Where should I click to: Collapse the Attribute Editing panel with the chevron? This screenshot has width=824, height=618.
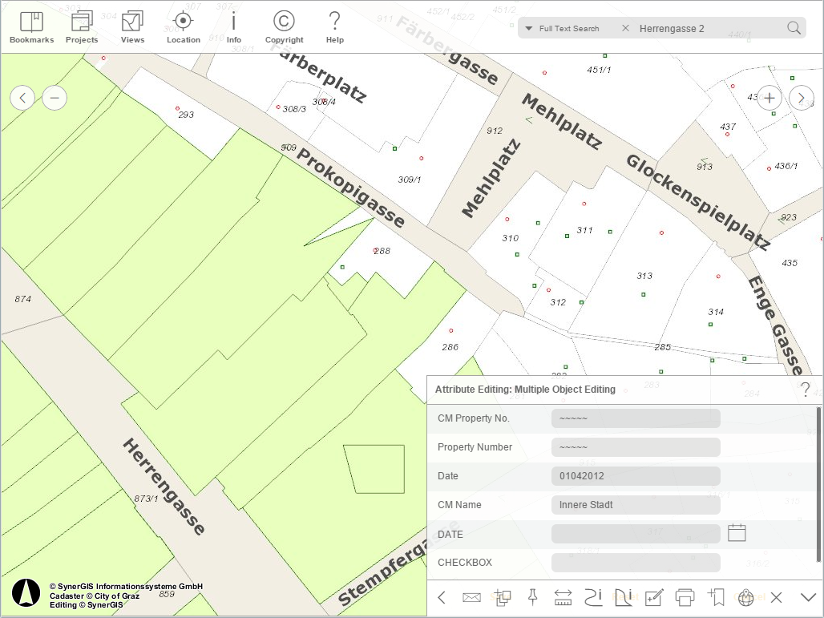807,597
